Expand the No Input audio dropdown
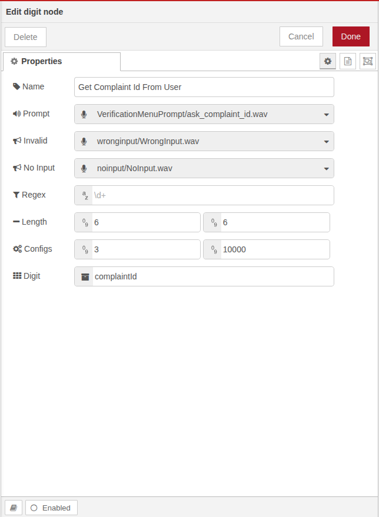This screenshot has height=517, width=379. 327,168
